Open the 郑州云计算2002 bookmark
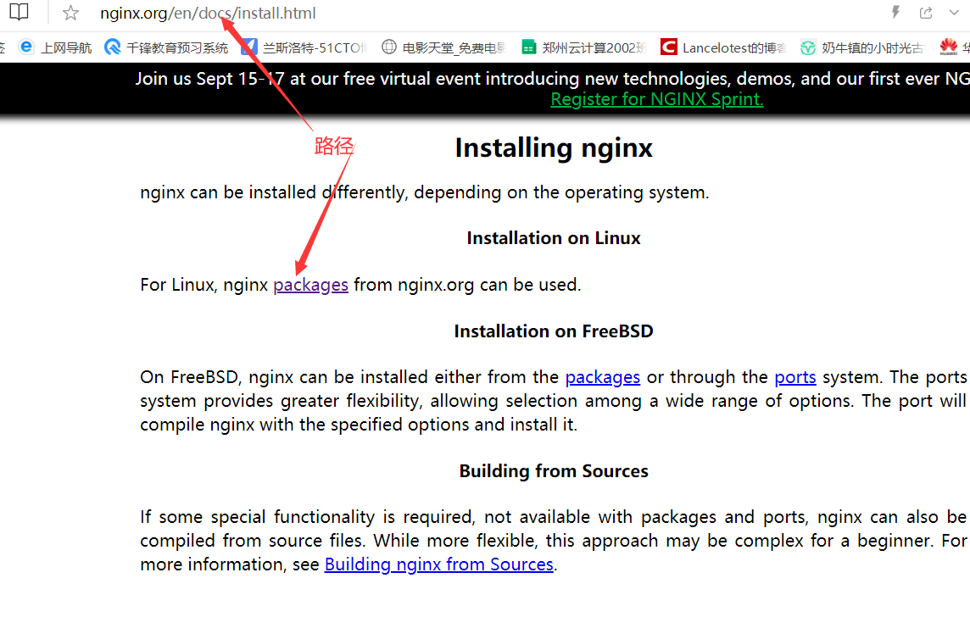 click(584, 47)
